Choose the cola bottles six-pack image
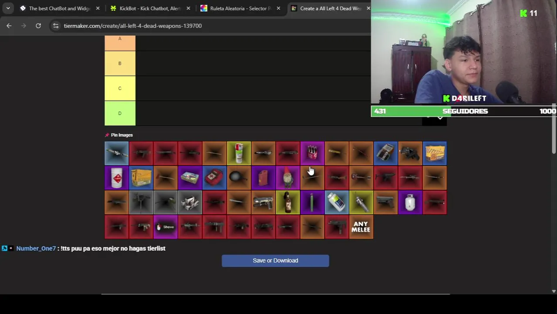The height and width of the screenshot is (314, 557). tap(312, 154)
